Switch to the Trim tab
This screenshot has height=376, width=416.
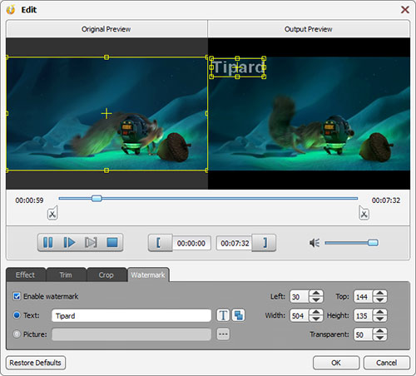pos(66,275)
